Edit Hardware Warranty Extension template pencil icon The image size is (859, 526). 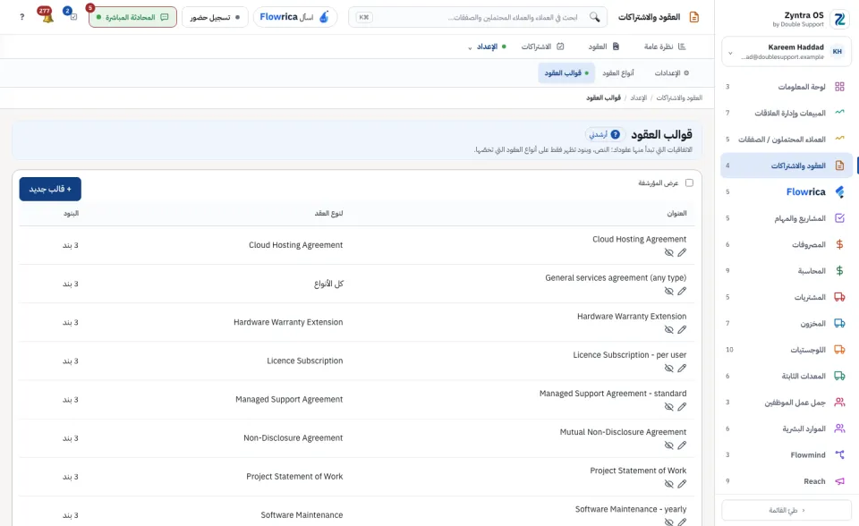682,330
